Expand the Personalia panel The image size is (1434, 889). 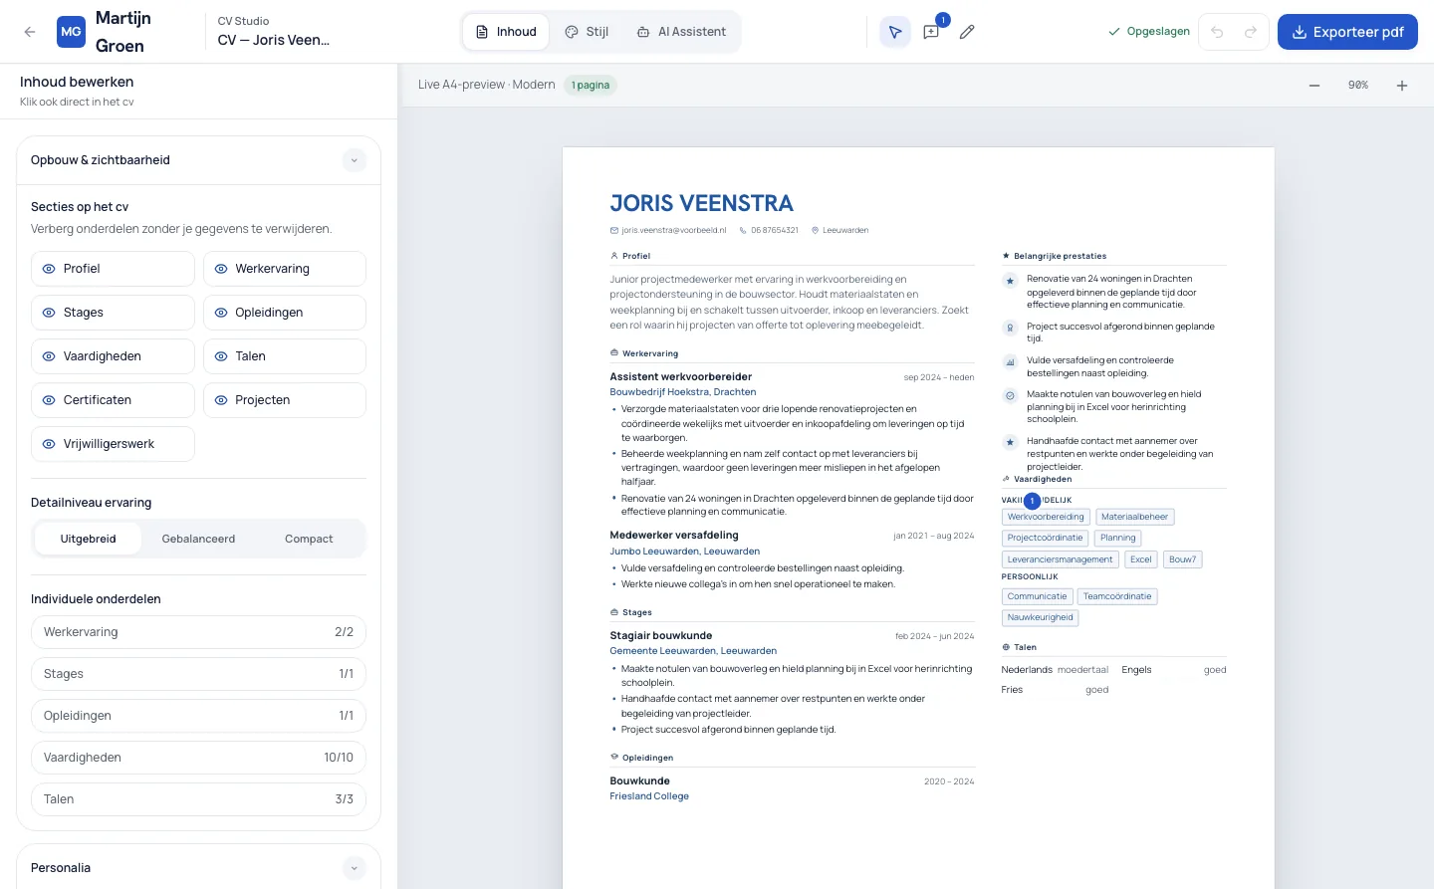click(355, 868)
